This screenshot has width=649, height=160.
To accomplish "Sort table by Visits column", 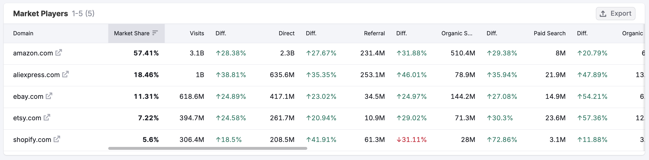I will pos(197,33).
